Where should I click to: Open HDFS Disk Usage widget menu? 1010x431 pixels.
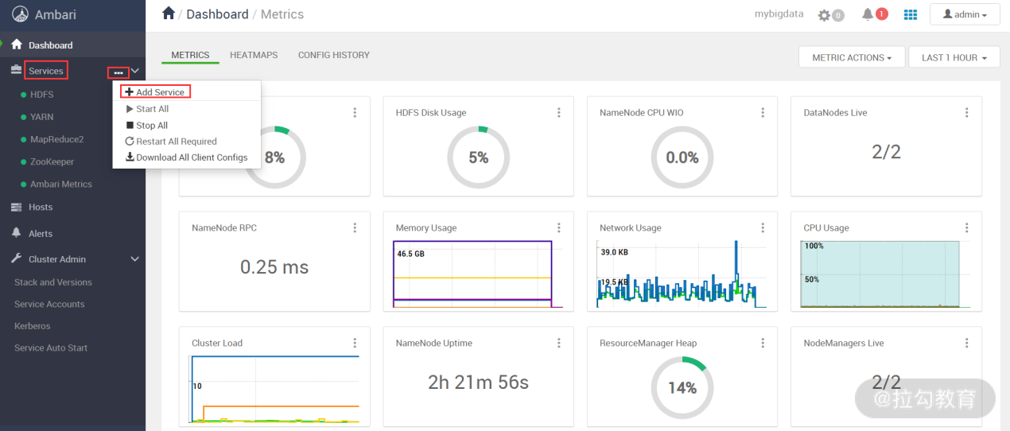point(559,113)
